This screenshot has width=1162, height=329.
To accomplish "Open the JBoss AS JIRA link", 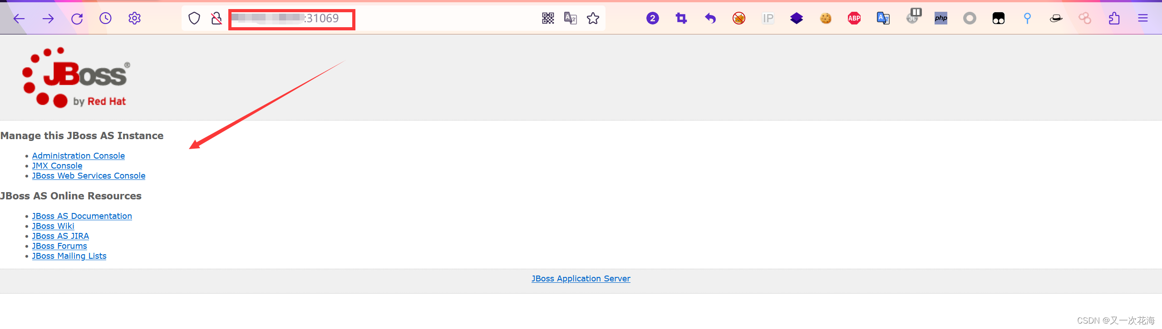I will pyautogui.click(x=60, y=236).
